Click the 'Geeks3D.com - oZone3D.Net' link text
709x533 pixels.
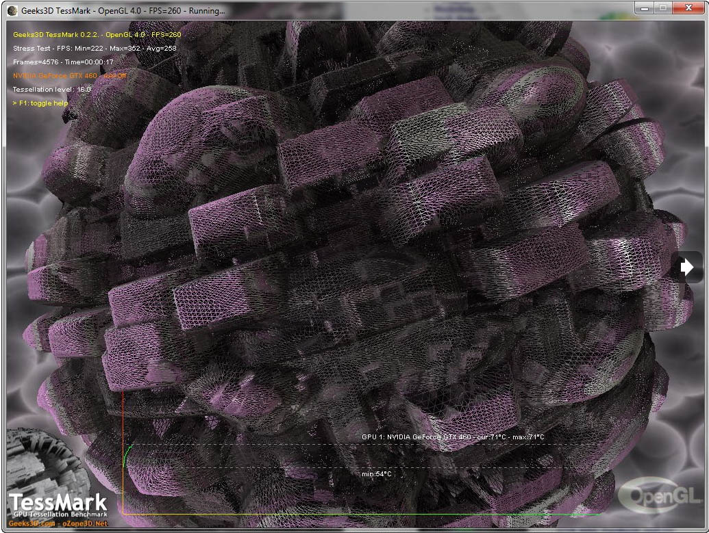tap(58, 523)
